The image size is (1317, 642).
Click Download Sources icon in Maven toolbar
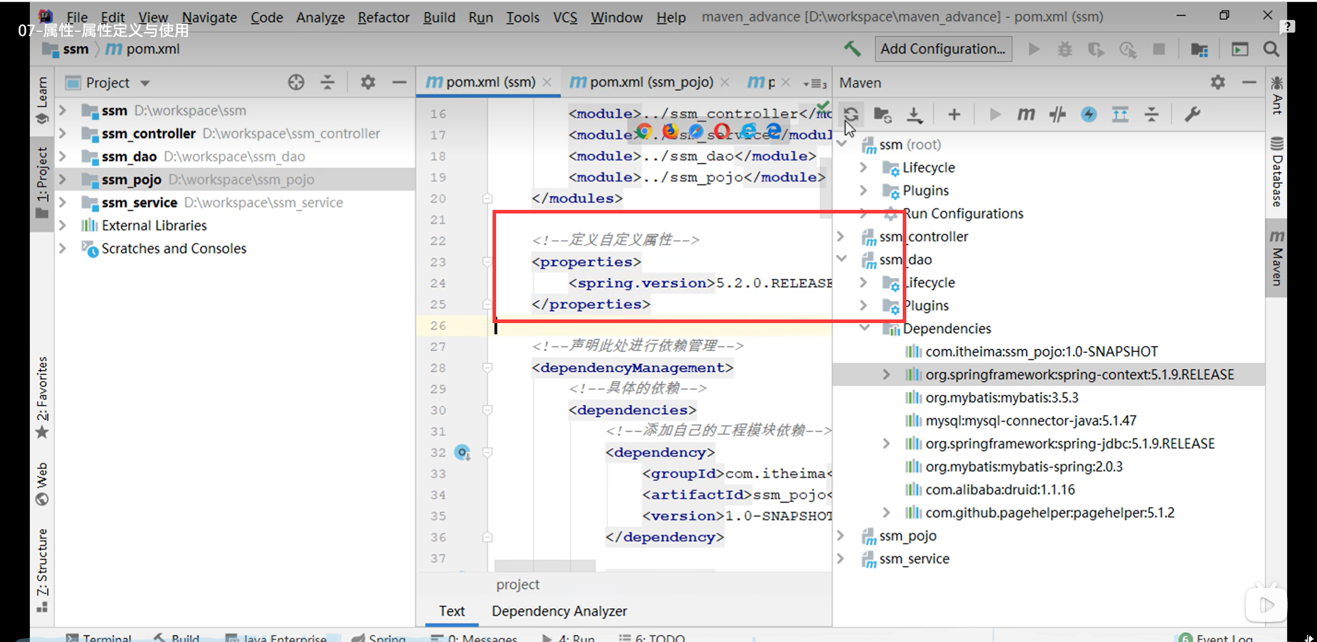[x=914, y=114]
